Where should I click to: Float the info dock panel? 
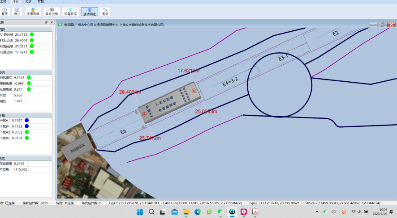click(46, 22)
